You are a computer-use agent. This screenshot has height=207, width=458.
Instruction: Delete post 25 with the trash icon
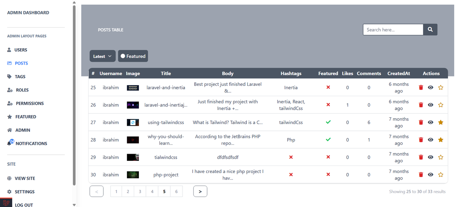pyautogui.click(x=421, y=88)
